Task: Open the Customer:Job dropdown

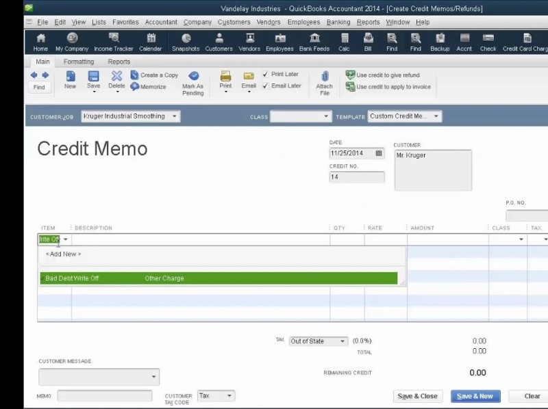Action: tap(175, 116)
